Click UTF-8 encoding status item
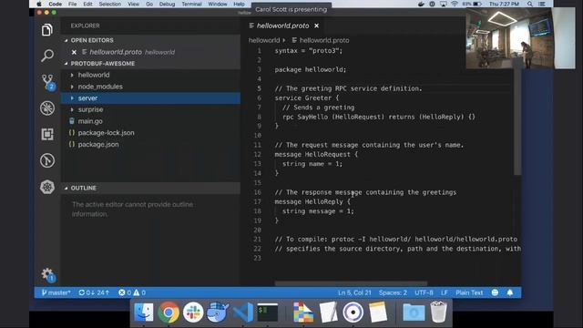Screen dimensions: 583x328 coord(424,292)
